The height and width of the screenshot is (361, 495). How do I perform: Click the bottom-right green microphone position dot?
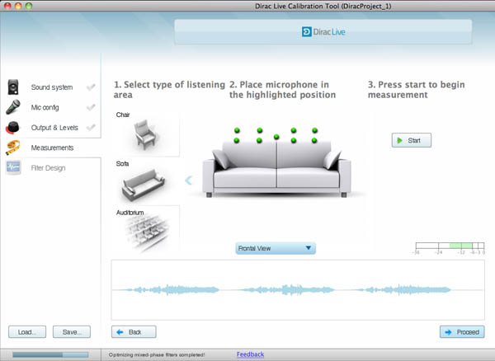[314, 140]
